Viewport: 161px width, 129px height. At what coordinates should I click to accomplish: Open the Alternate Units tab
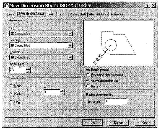pyautogui.click(x=98, y=14)
